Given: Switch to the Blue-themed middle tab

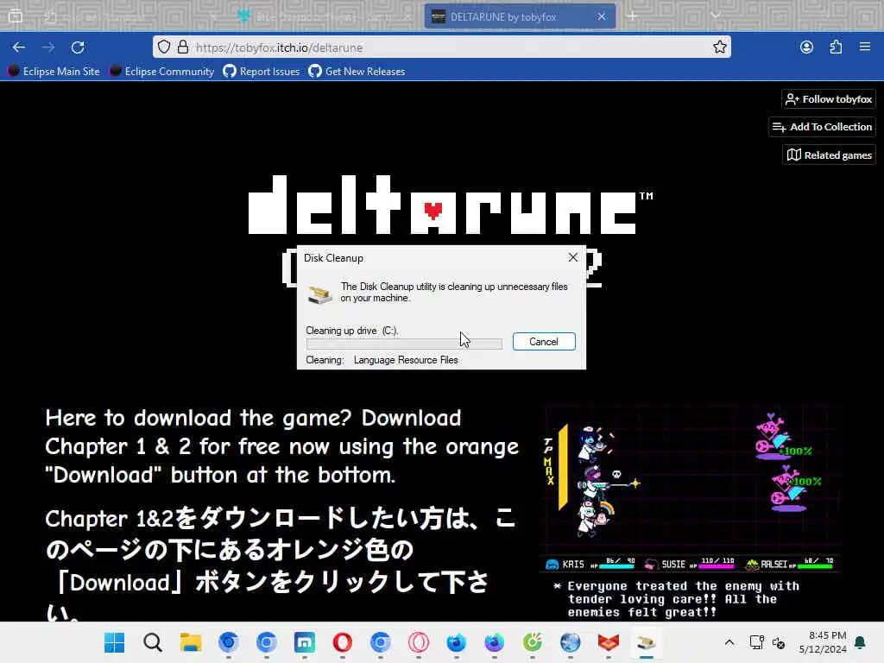Looking at the screenshot, I should click(x=325, y=16).
